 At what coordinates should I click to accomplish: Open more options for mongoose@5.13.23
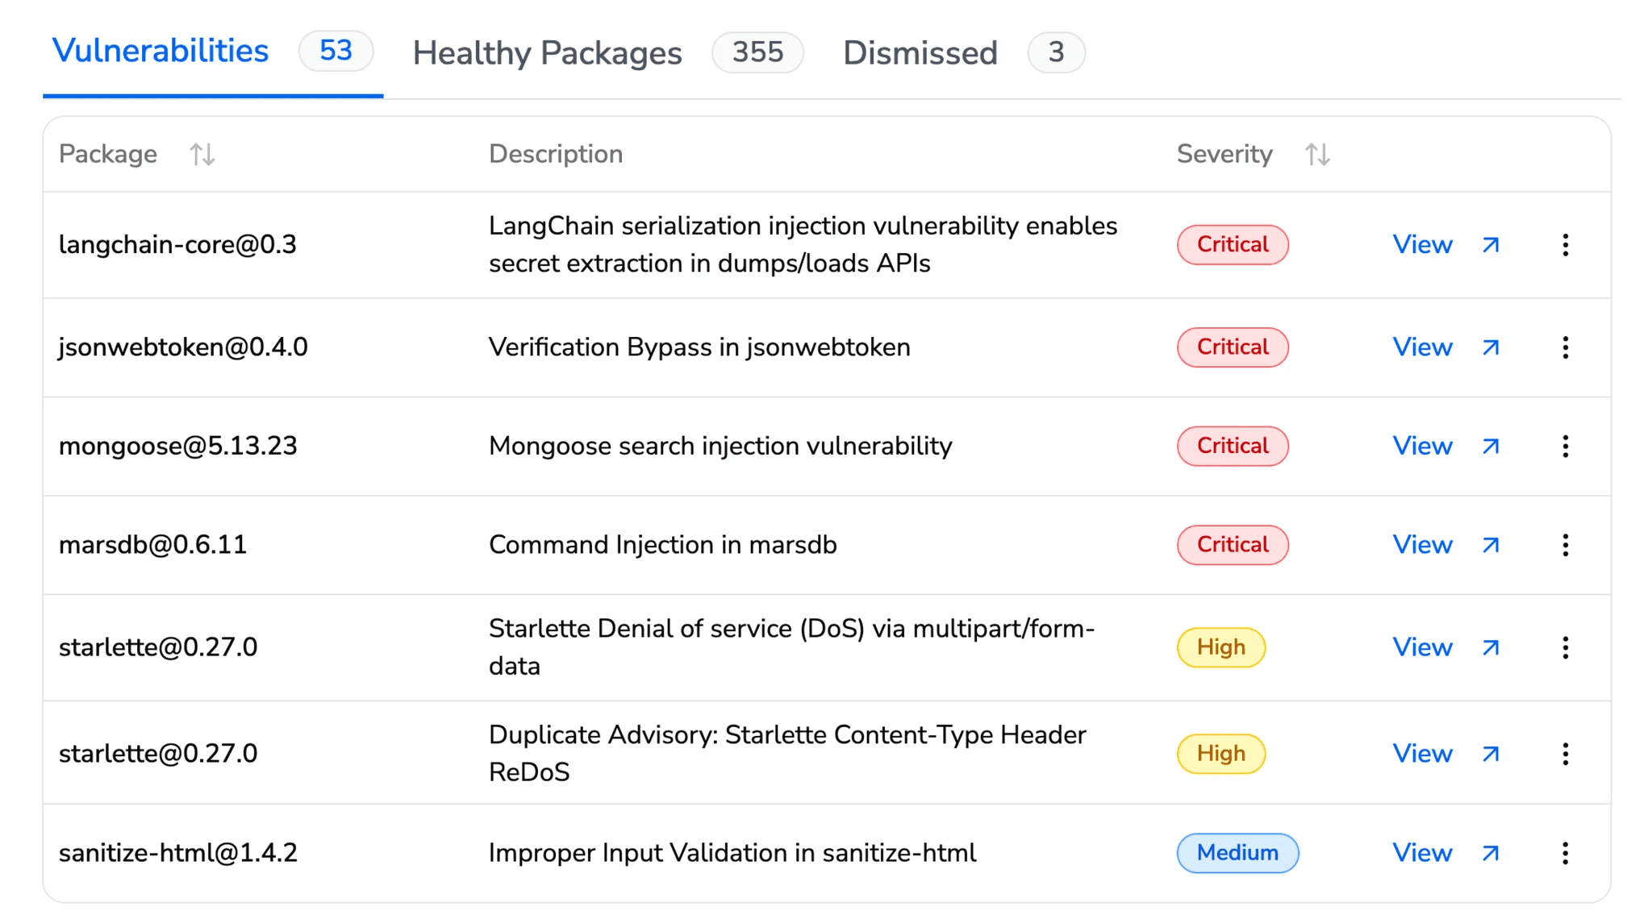coord(1565,447)
